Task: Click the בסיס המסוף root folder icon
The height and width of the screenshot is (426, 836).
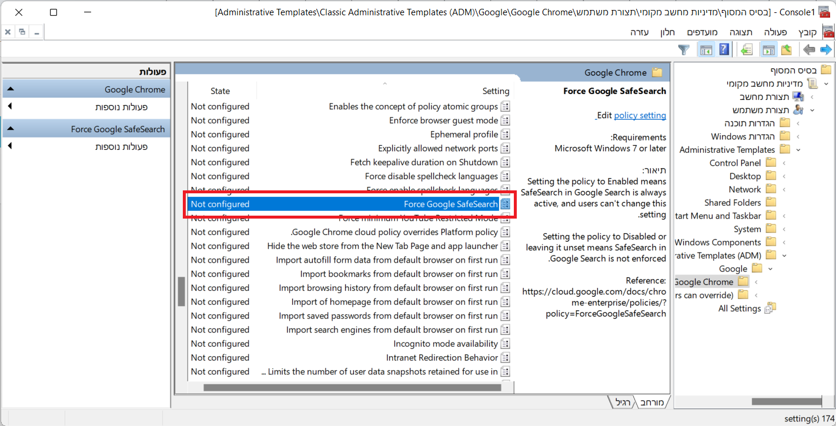Action: pos(826,70)
